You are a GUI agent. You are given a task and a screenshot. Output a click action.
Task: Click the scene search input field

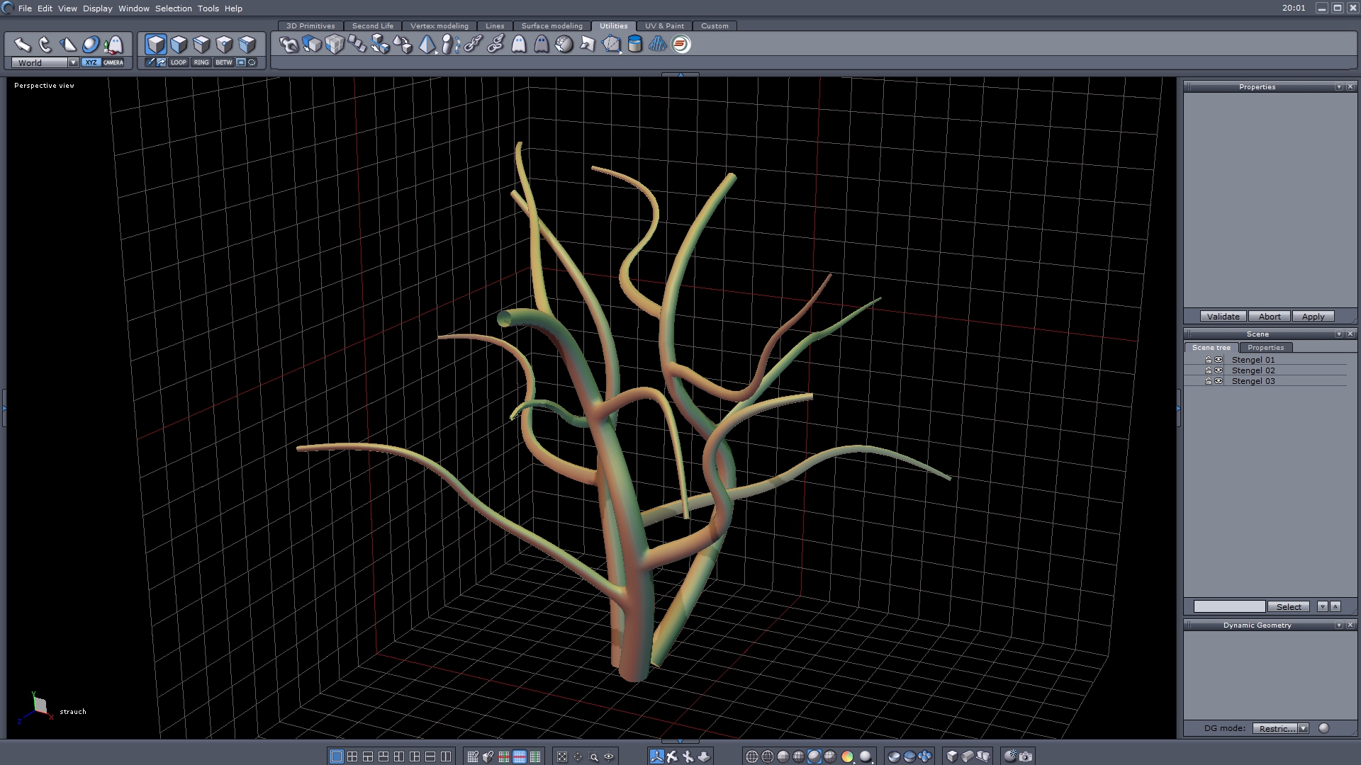[1228, 607]
